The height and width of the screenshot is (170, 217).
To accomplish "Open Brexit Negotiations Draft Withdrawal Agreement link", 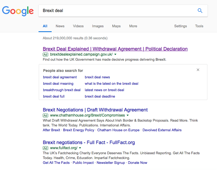I will pyautogui.click(x=95, y=110).
